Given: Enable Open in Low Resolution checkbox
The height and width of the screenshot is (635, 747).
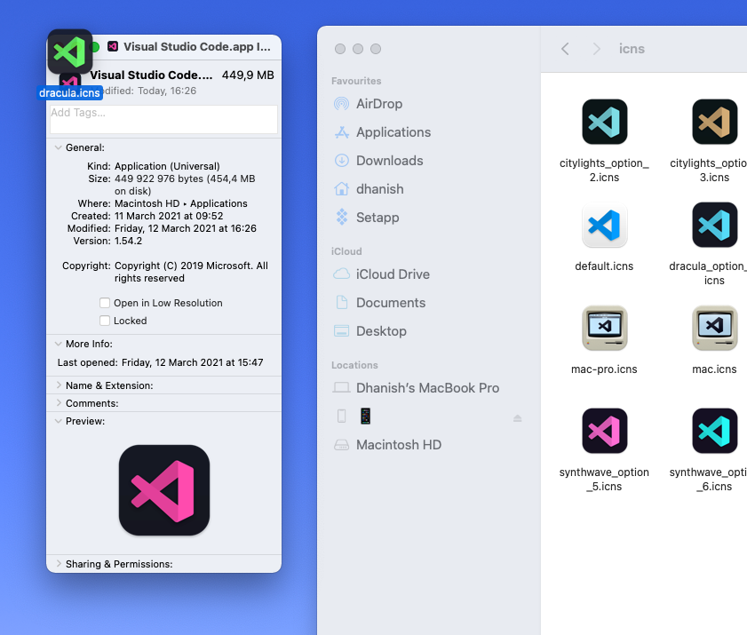Looking at the screenshot, I should [x=105, y=303].
